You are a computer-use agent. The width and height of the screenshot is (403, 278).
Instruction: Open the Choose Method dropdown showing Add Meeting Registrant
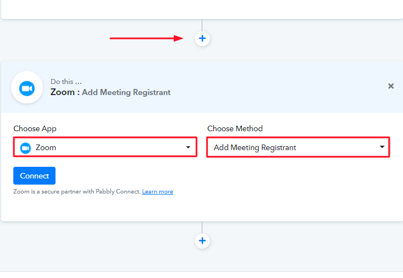[298, 147]
